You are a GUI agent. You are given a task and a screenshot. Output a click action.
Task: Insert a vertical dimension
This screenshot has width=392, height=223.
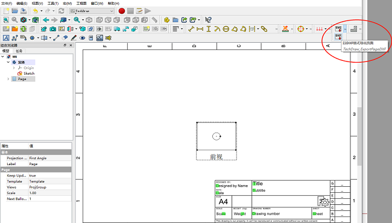209,29
